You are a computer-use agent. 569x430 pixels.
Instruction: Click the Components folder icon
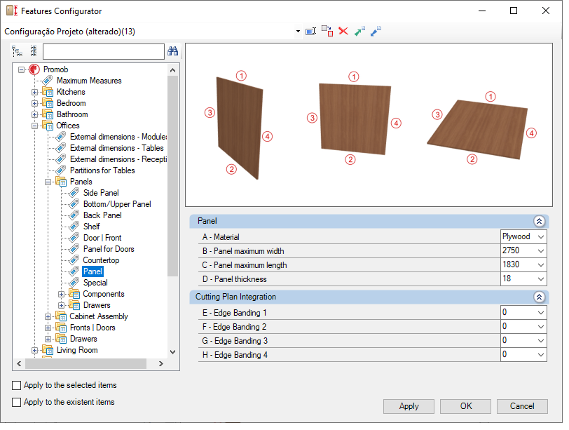pos(74,293)
